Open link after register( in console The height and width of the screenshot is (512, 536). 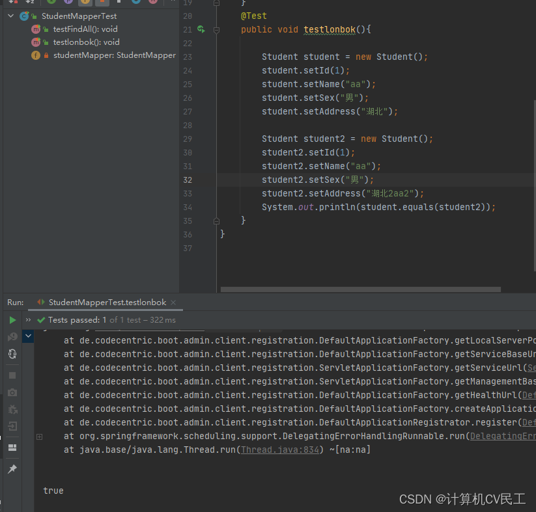pos(529,422)
